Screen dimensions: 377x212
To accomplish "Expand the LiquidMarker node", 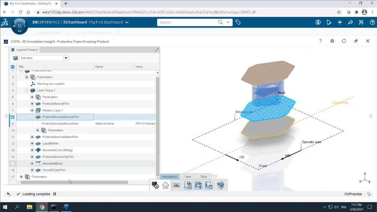I will point(32,144).
